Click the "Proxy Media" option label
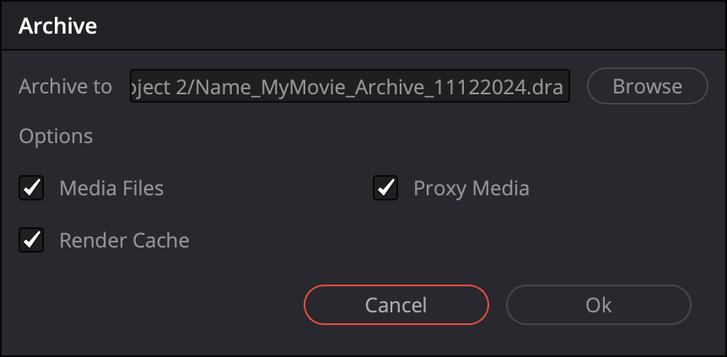Screen dimensions: 727x357 pyautogui.click(x=471, y=189)
